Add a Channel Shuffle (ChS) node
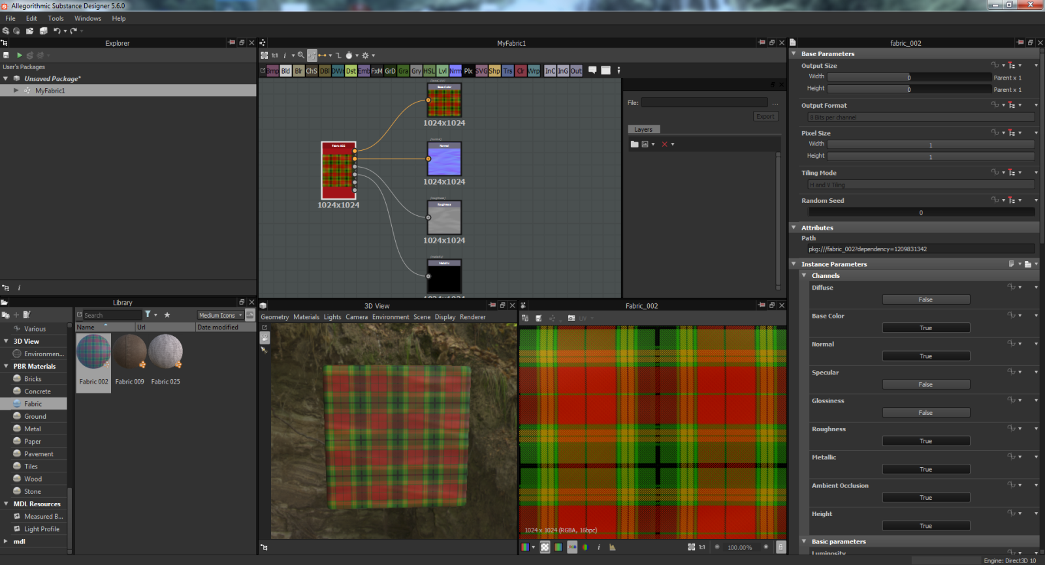1045x565 pixels. click(x=312, y=70)
